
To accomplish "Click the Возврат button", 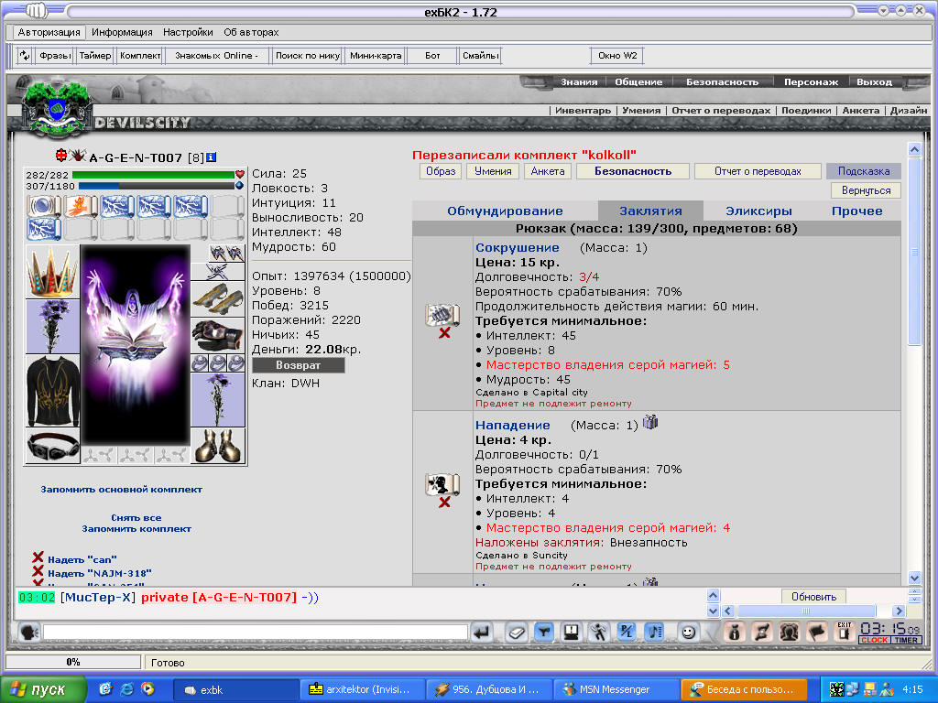I will [299, 365].
